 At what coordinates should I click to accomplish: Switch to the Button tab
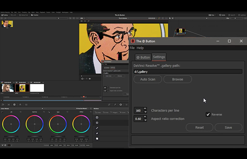143,57
